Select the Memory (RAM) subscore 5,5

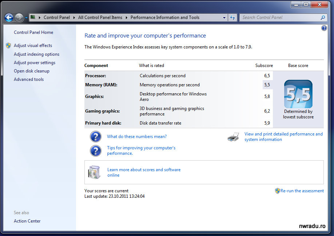[267, 85]
